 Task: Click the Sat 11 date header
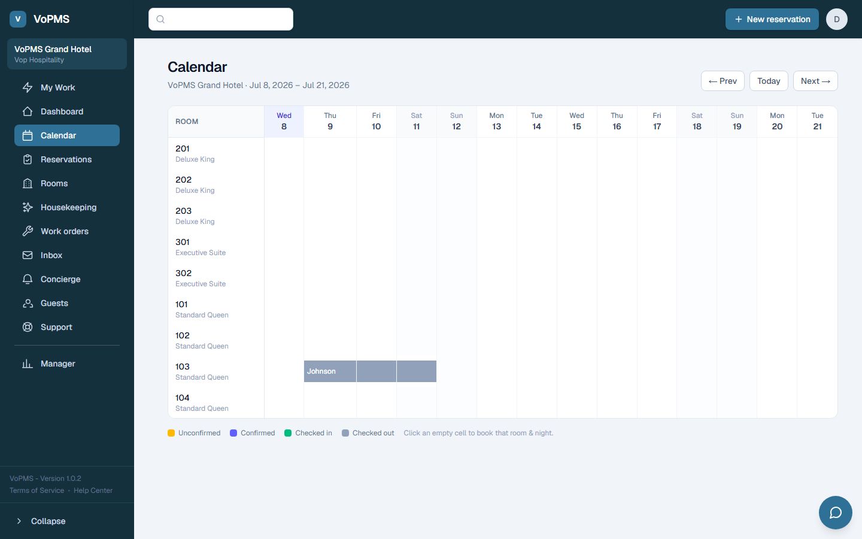(417, 122)
